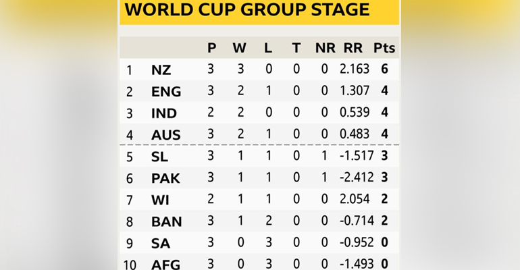Click the PAK team name
520x270 pixels.
pyautogui.click(x=165, y=178)
